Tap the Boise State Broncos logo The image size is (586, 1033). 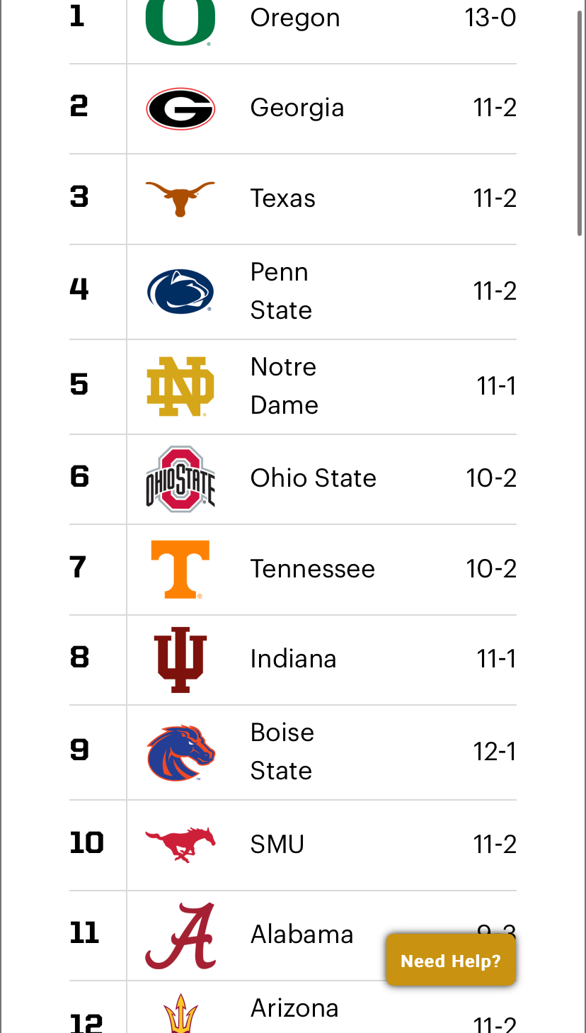180,752
